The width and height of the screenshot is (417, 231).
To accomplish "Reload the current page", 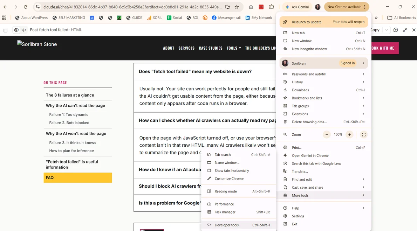I will (x=26, y=7).
